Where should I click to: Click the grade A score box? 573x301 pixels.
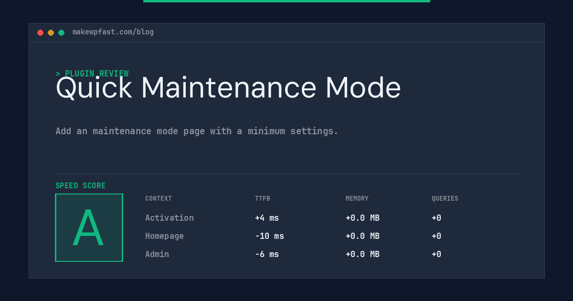point(89,227)
